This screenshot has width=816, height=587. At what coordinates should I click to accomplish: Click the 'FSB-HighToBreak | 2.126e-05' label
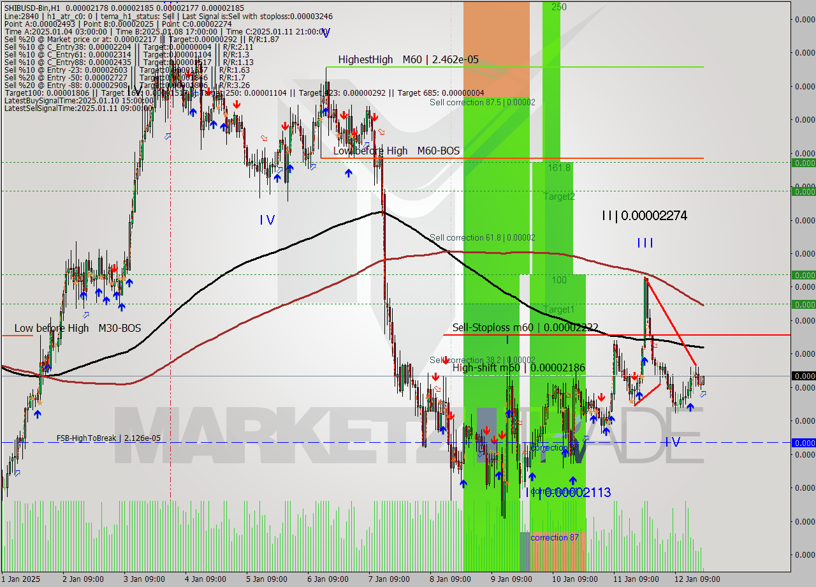(108, 438)
